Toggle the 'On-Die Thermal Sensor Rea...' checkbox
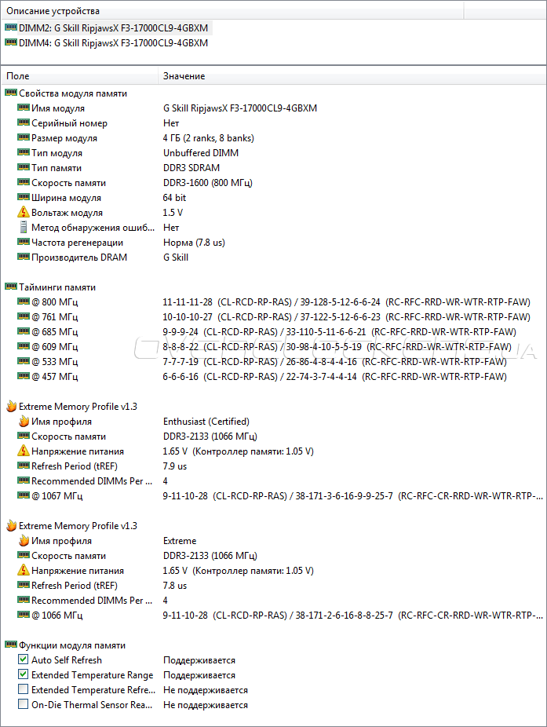Image resolution: width=547 pixels, height=727 pixels. [x=24, y=703]
